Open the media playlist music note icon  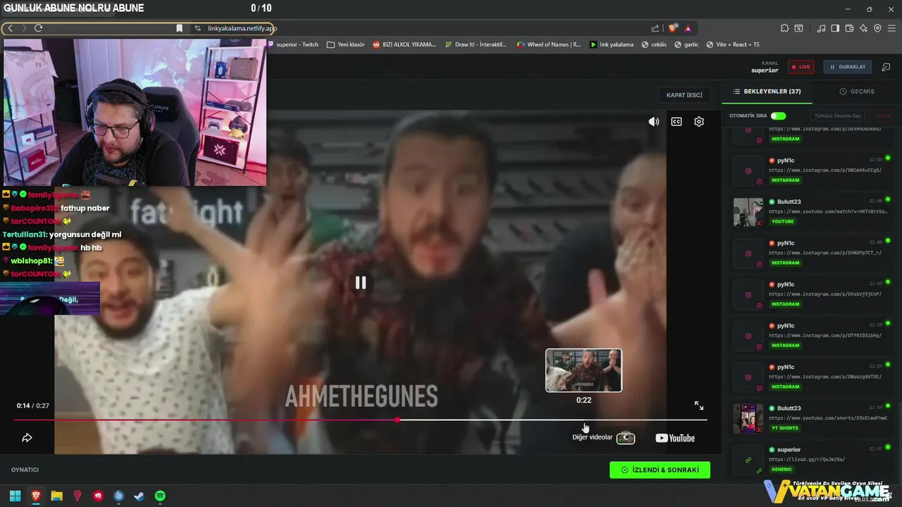click(822, 28)
